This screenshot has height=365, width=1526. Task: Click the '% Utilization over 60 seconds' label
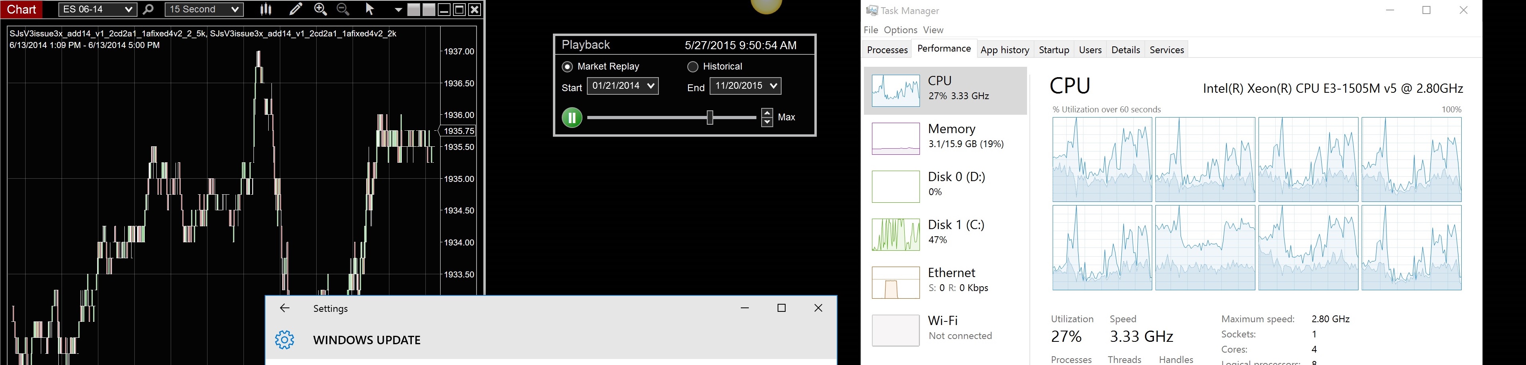click(1107, 110)
